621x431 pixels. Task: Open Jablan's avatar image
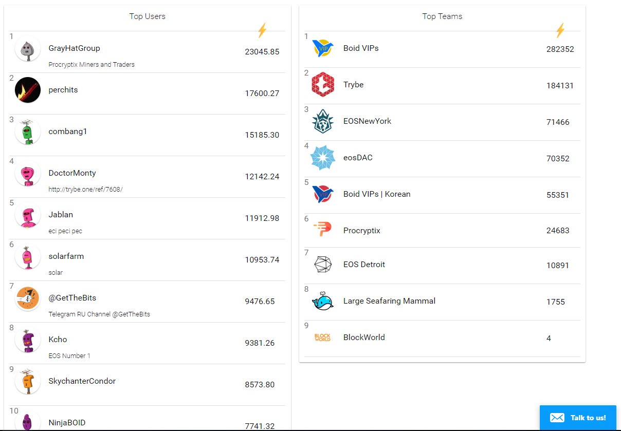click(28, 215)
